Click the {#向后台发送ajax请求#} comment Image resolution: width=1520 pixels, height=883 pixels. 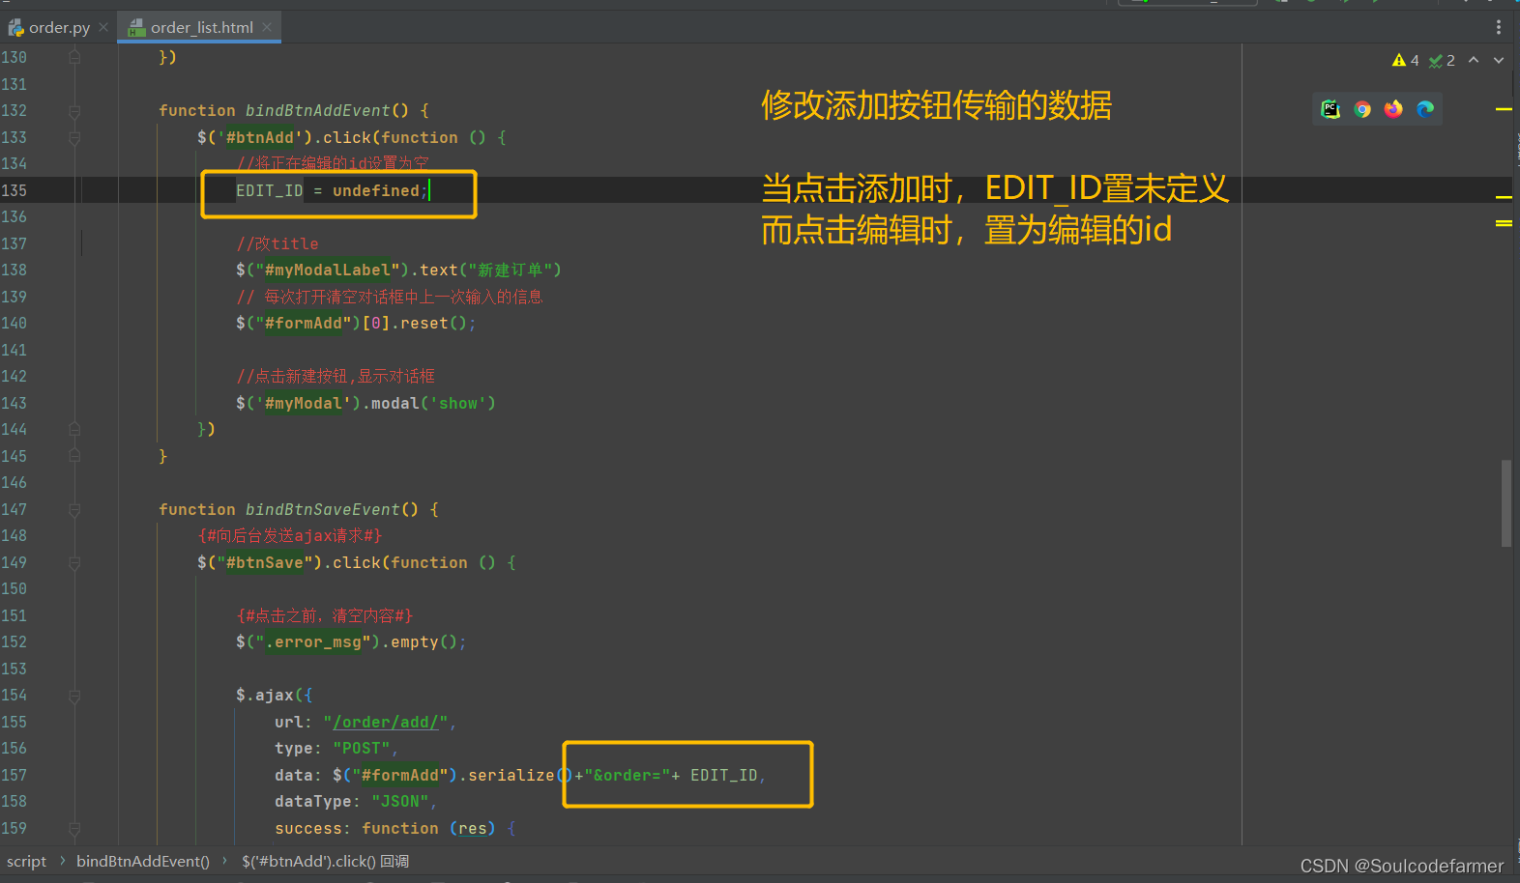(290, 535)
